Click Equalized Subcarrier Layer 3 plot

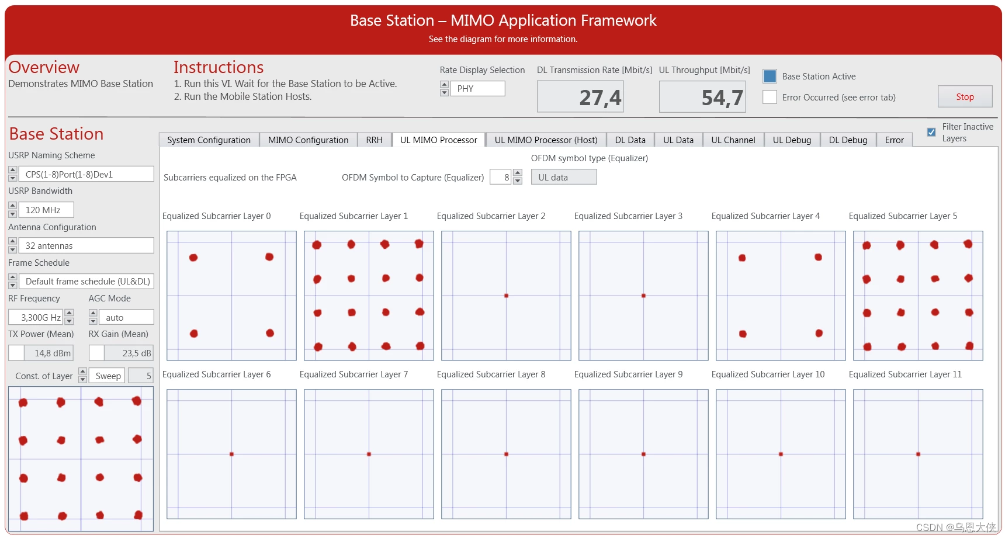[643, 296]
